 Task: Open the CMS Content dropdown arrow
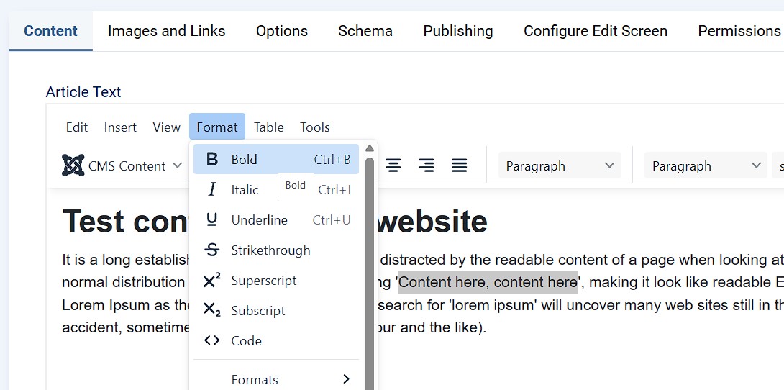177,166
